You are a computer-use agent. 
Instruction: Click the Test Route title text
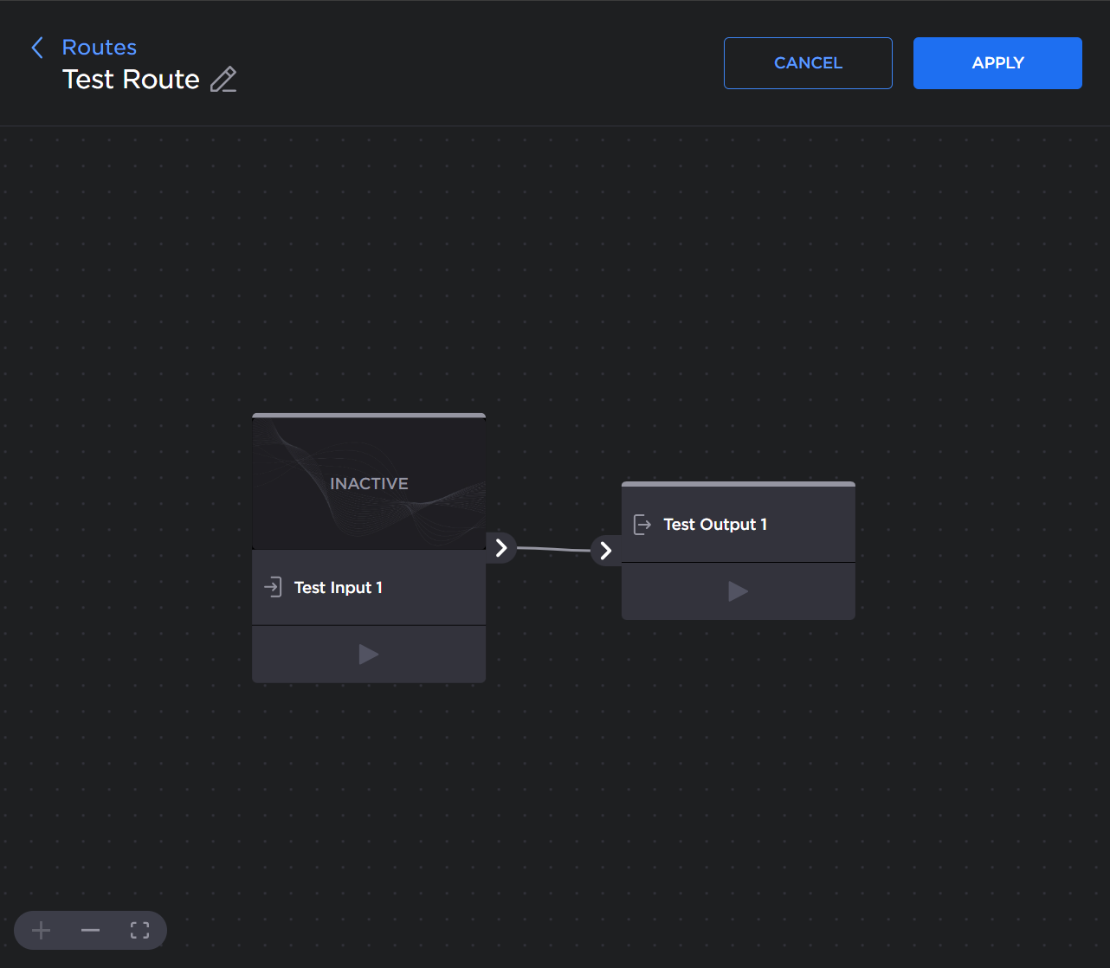(x=130, y=79)
